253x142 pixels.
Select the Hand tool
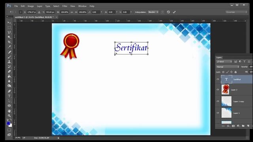(x=9, y=111)
